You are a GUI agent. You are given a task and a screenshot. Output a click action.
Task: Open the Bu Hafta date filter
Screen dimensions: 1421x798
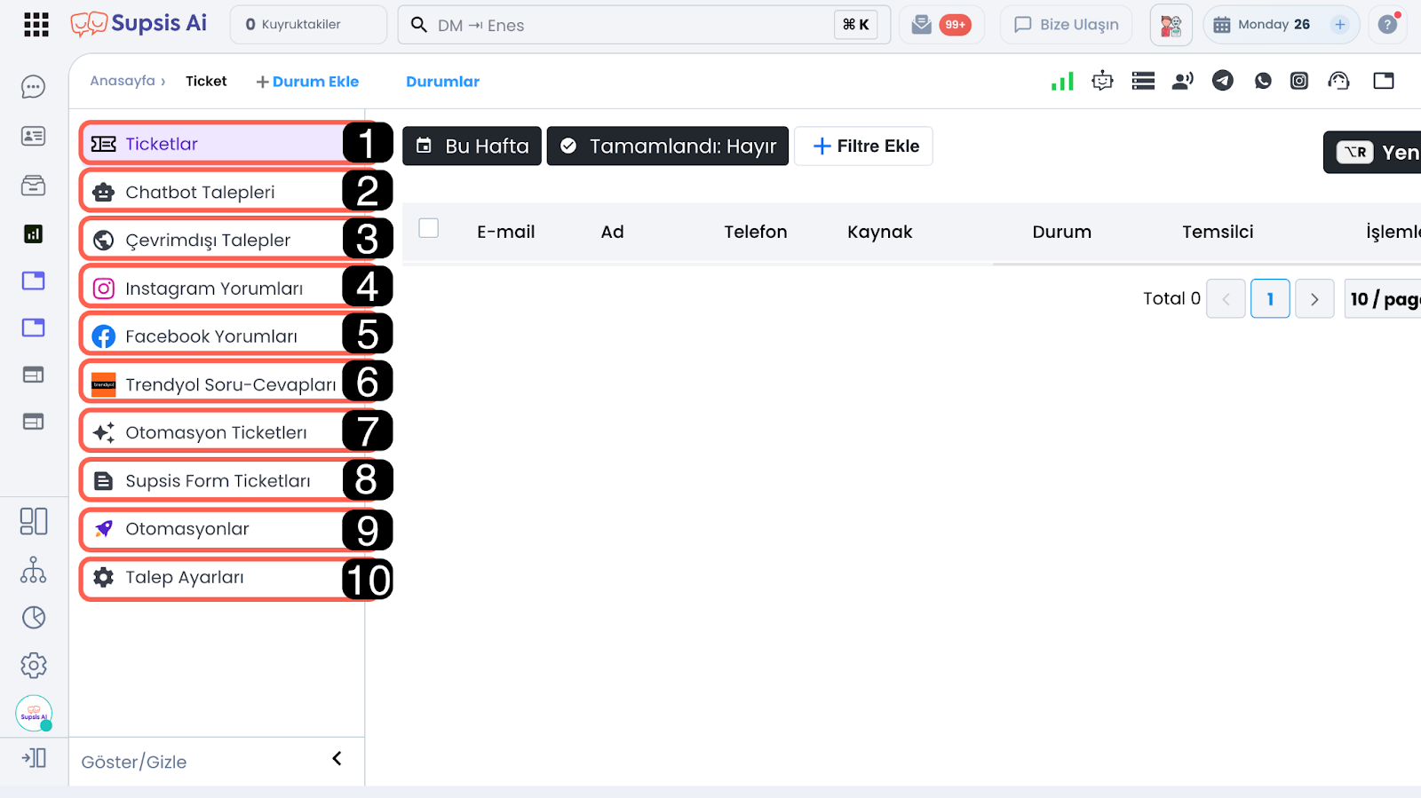pyautogui.click(x=472, y=146)
